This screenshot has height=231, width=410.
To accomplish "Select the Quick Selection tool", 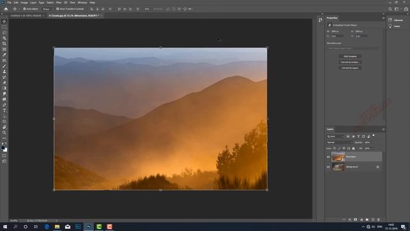I will tap(4, 38).
